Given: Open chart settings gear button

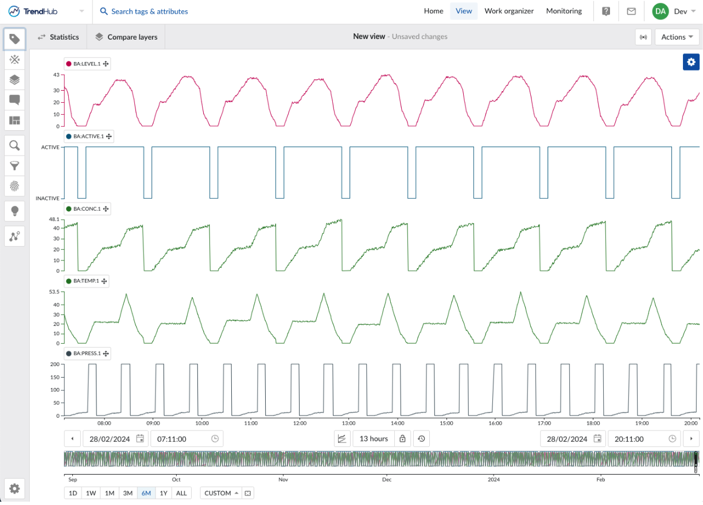Looking at the screenshot, I should click(691, 62).
